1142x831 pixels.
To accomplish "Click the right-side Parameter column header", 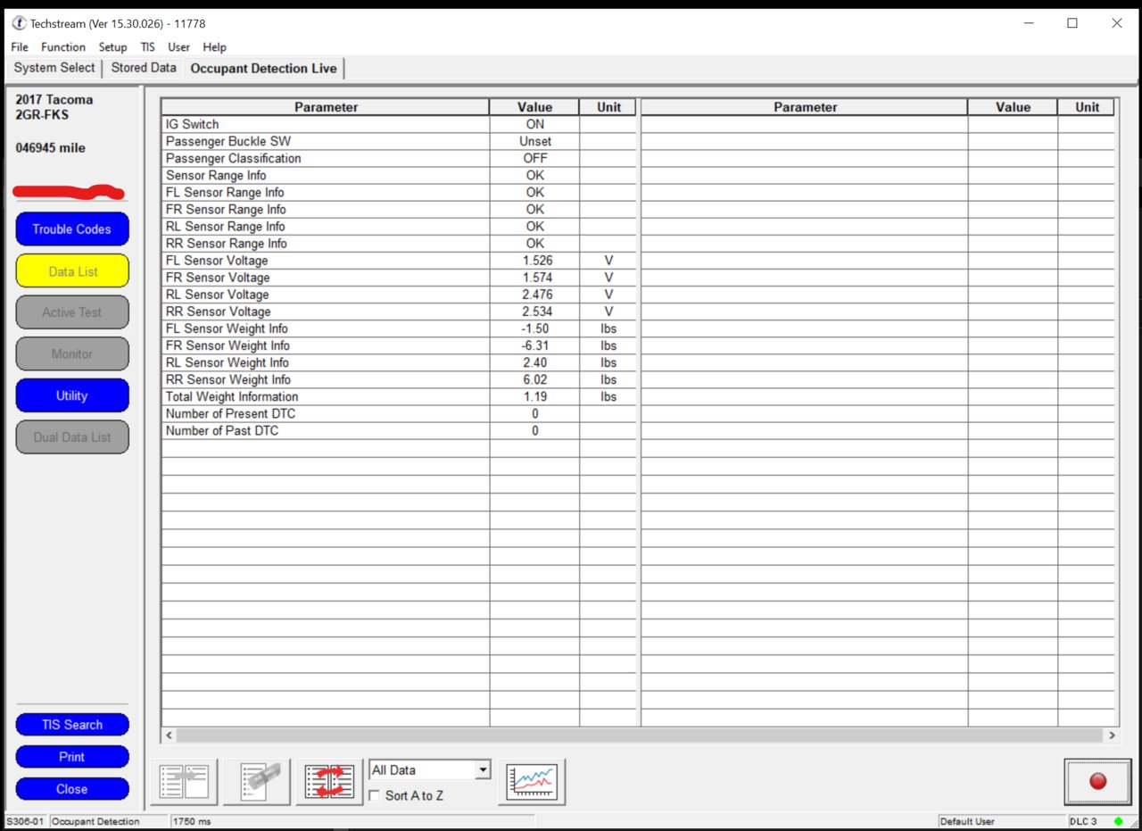I will (x=805, y=107).
